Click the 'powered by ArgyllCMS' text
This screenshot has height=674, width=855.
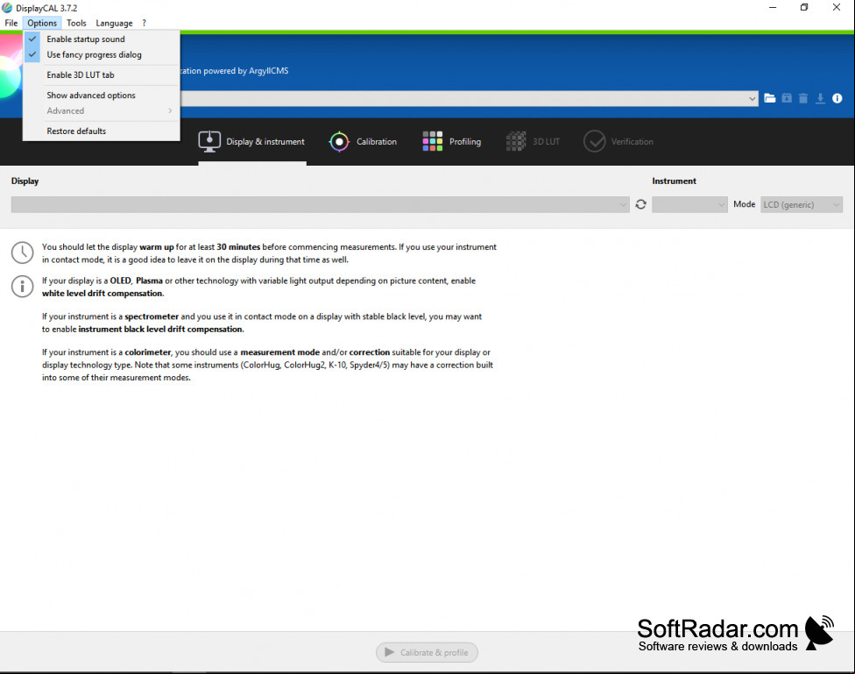click(246, 71)
